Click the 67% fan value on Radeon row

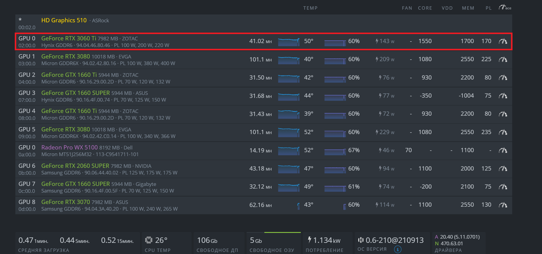coord(354,150)
